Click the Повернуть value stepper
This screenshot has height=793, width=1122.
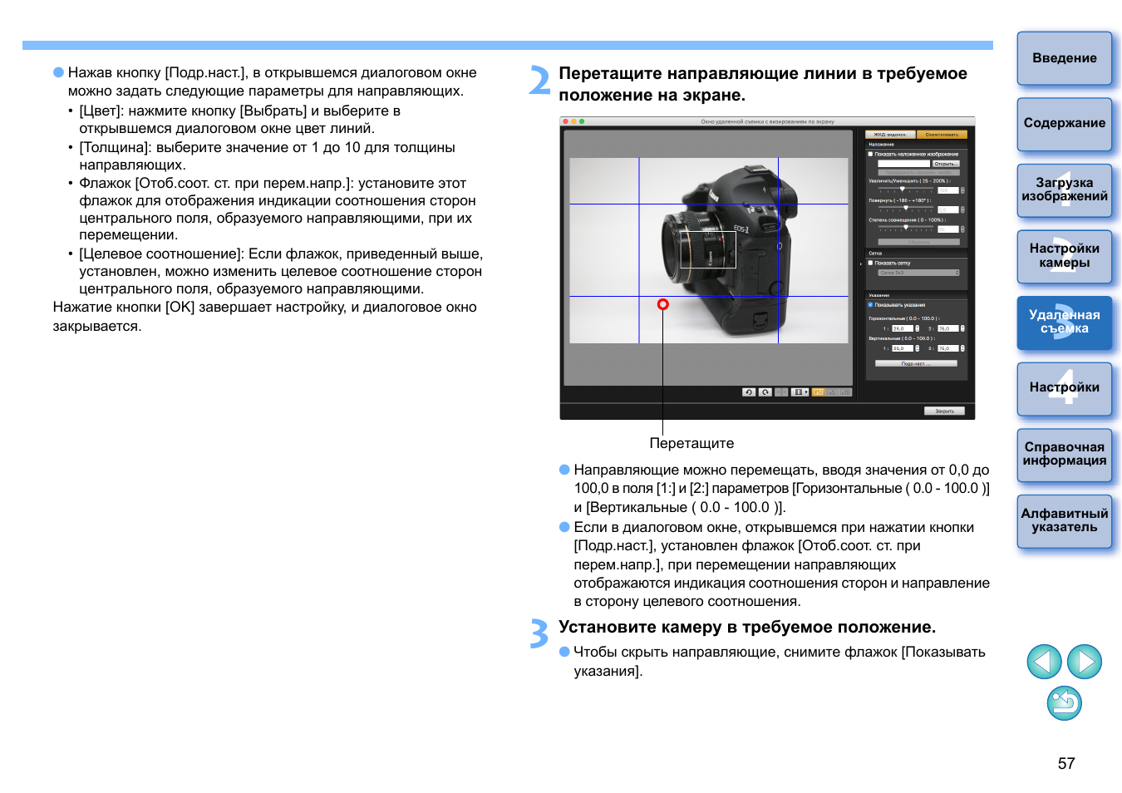pyautogui.click(x=962, y=209)
